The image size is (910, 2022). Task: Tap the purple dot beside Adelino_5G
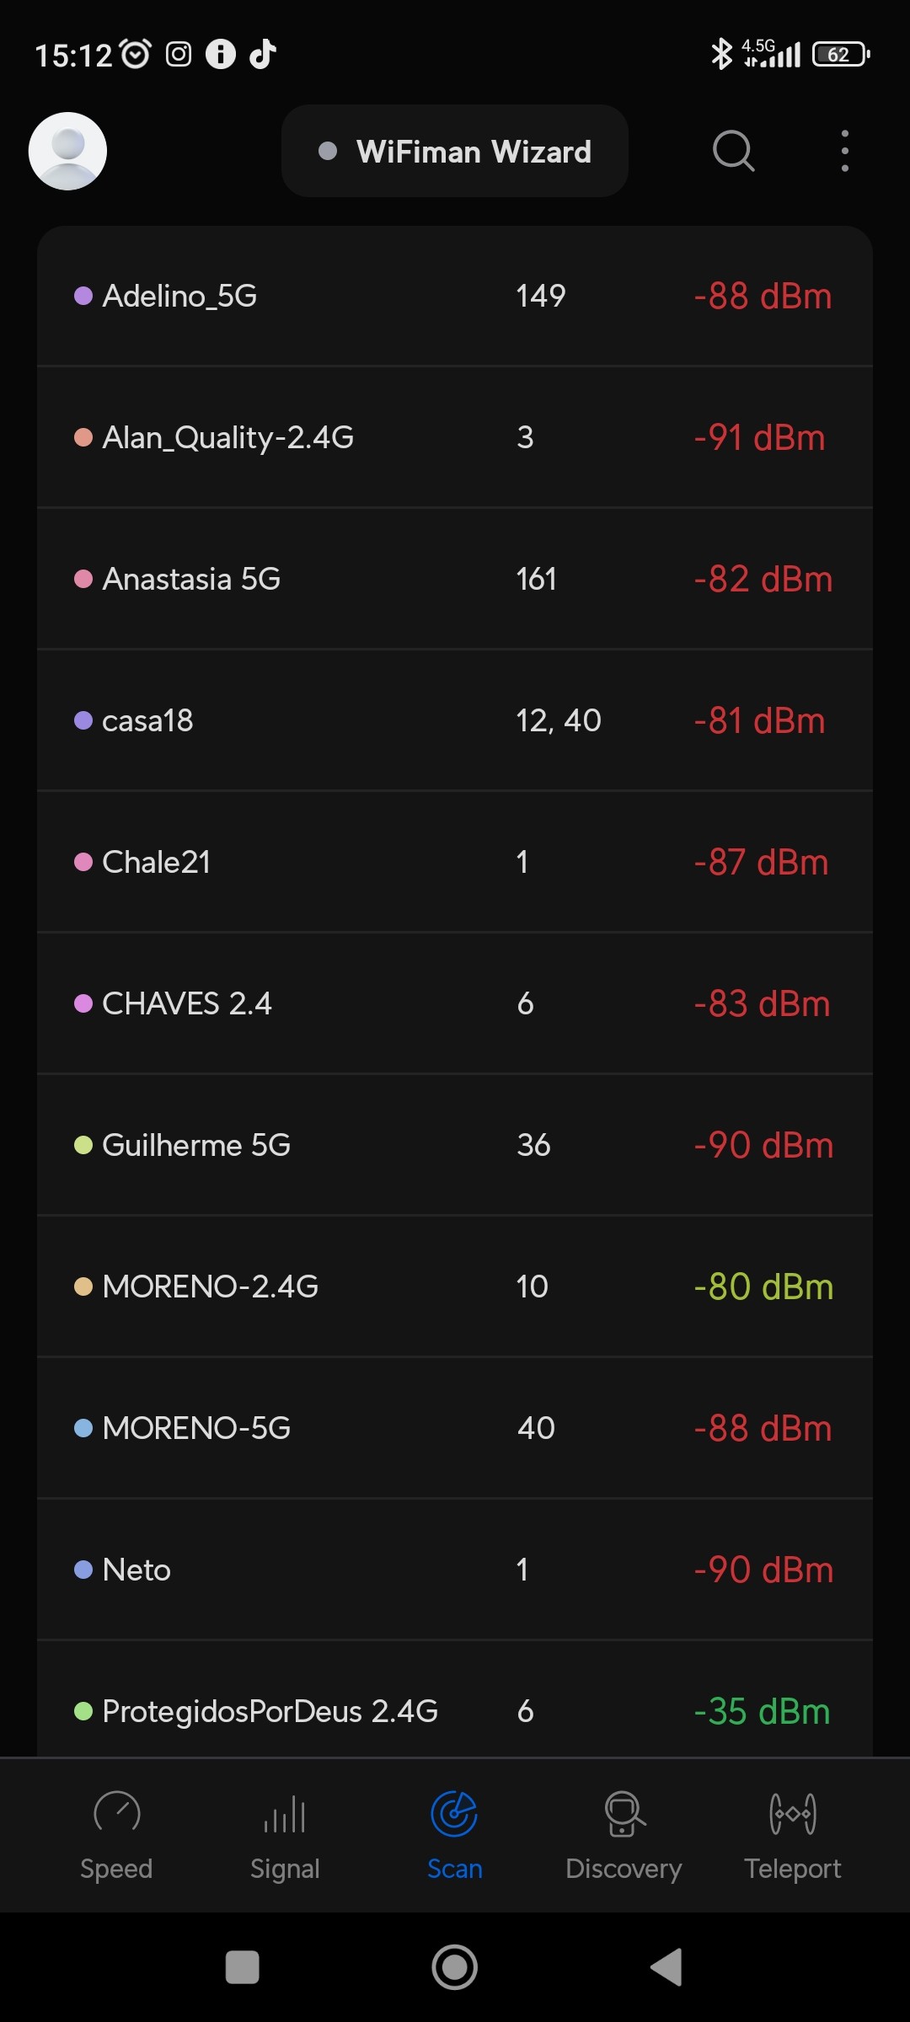[x=83, y=296]
